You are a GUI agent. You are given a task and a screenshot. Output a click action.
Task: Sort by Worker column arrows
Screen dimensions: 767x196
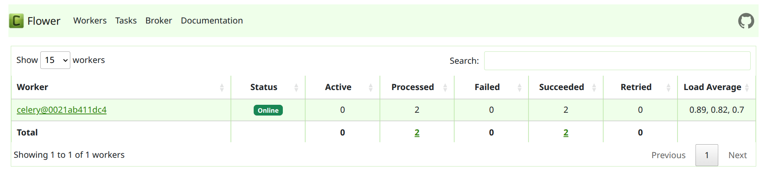pyautogui.click(x=222, y=88)
